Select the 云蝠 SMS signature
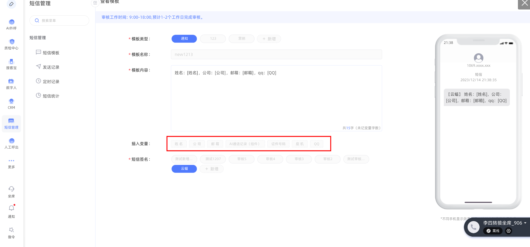 pos(184,169)
